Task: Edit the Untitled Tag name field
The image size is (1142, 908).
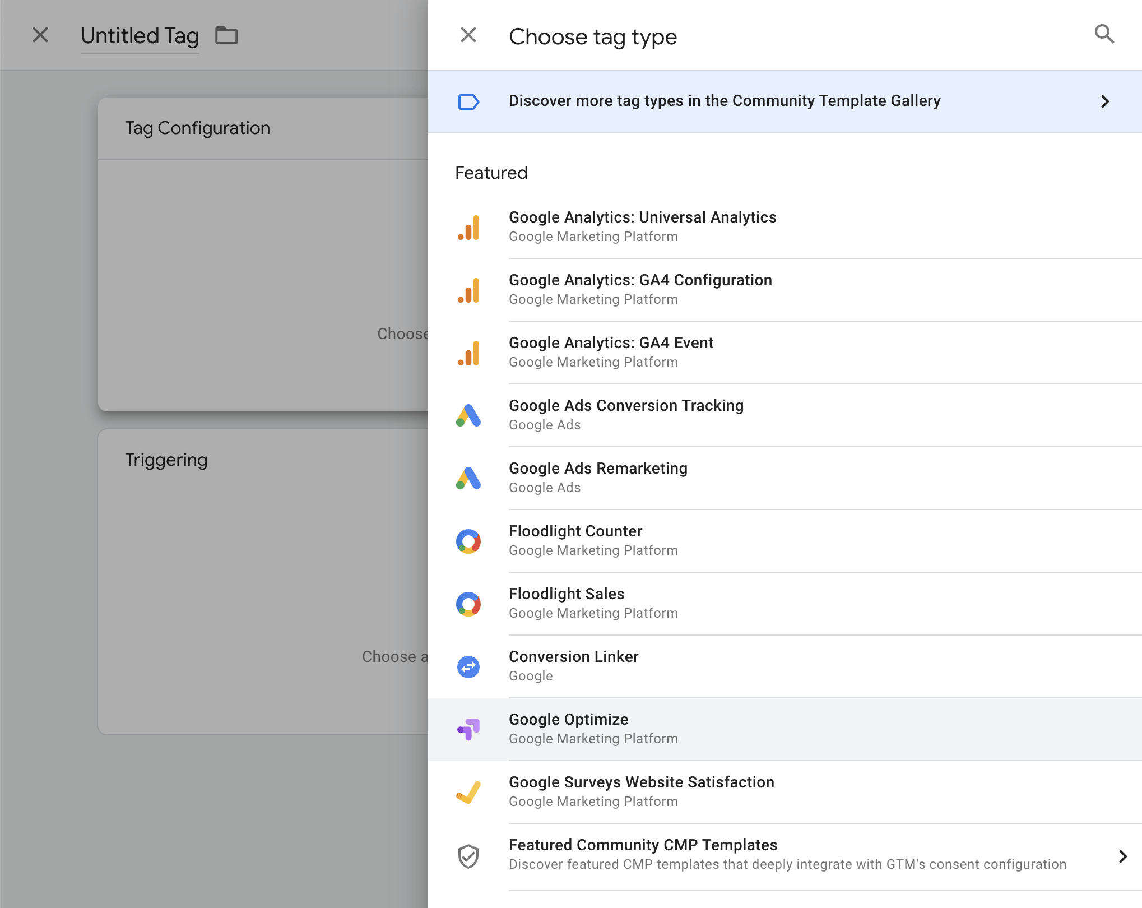Action: (140, 36)
